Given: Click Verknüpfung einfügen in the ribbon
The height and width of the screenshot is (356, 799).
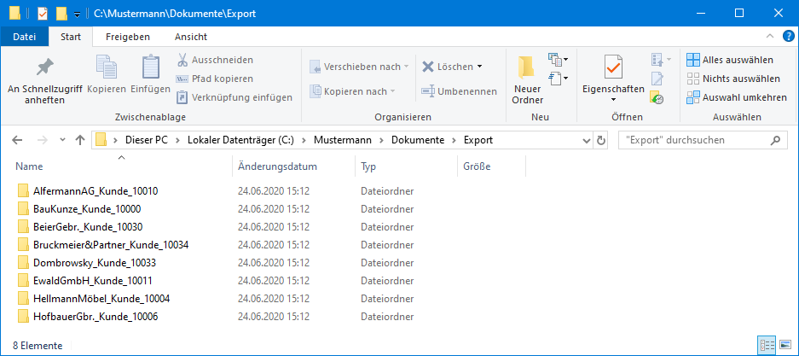Looking at the screenshot, I should tap(234, 97).
